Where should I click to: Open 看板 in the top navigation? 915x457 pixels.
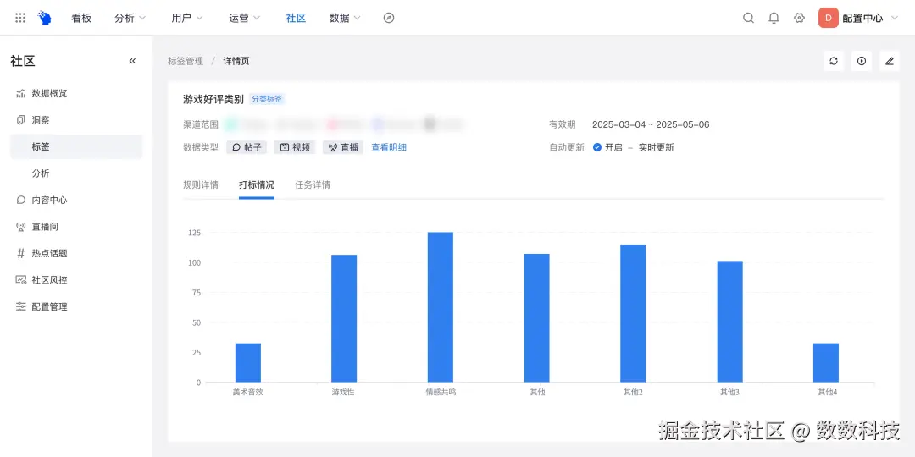81,18
